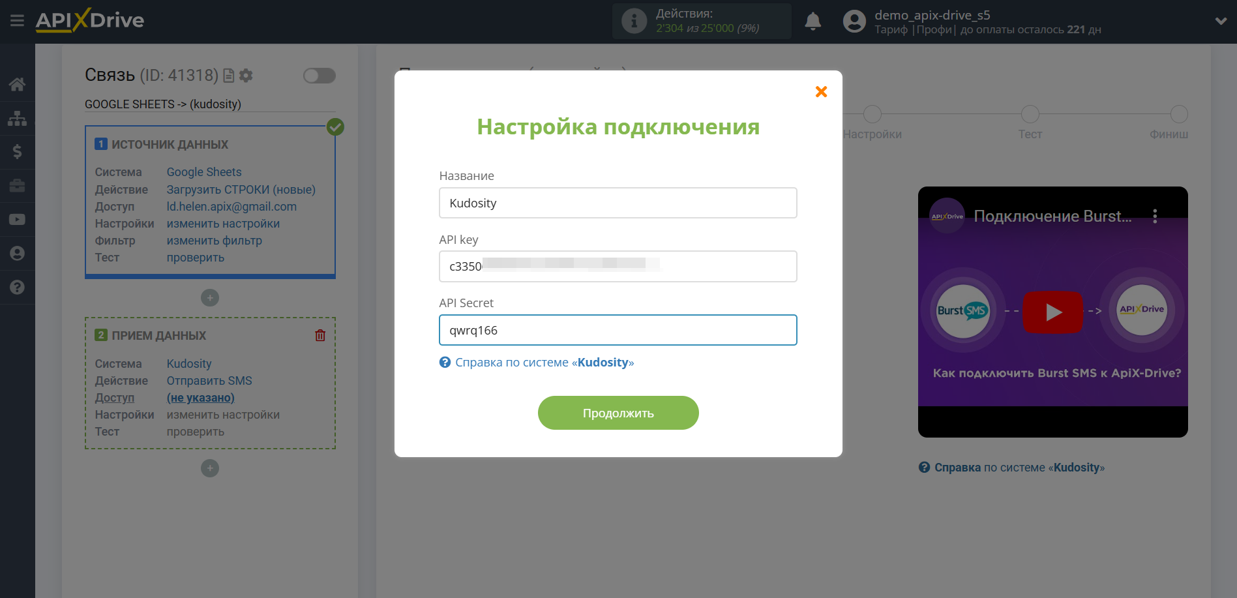The width and height of the screenshot is (1237, 598).
Task: Click the Название input field
Action: point(618,203)
